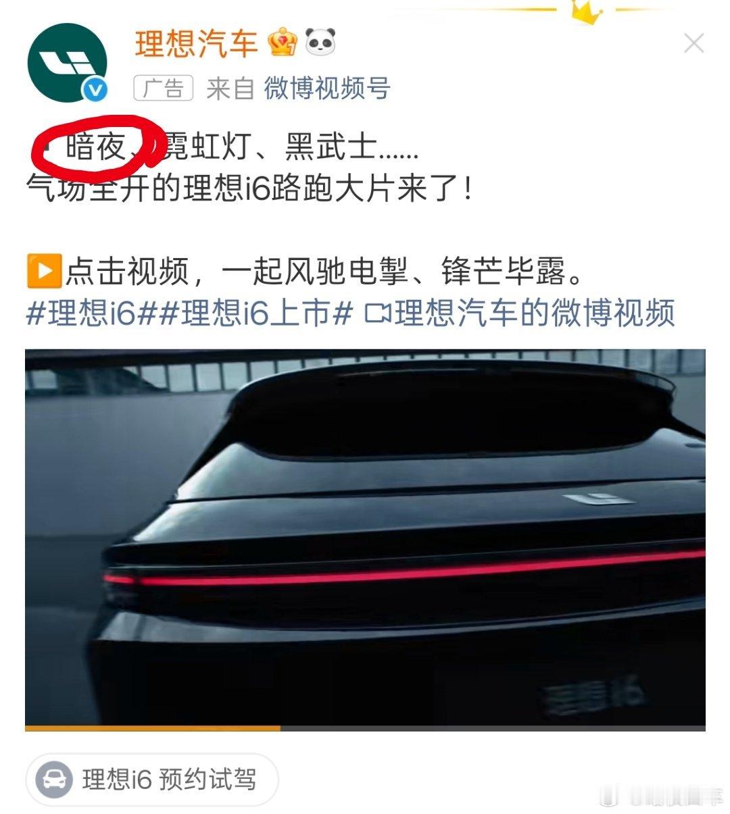Click the video camera icon before 理想汽车的微博视频

pos(378,313)
